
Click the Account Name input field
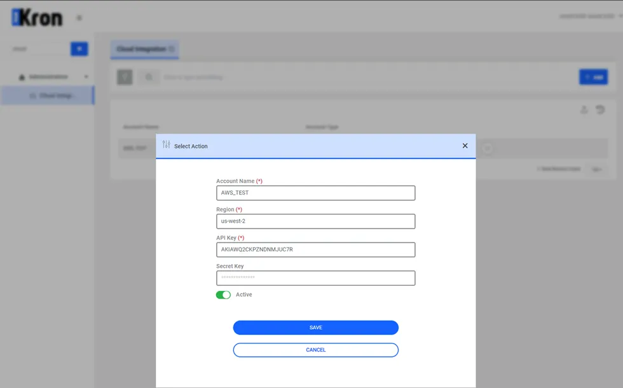pos(315,193)
